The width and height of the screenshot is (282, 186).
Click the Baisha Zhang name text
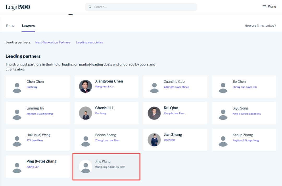pyautogui.click(x=105, y=135)
